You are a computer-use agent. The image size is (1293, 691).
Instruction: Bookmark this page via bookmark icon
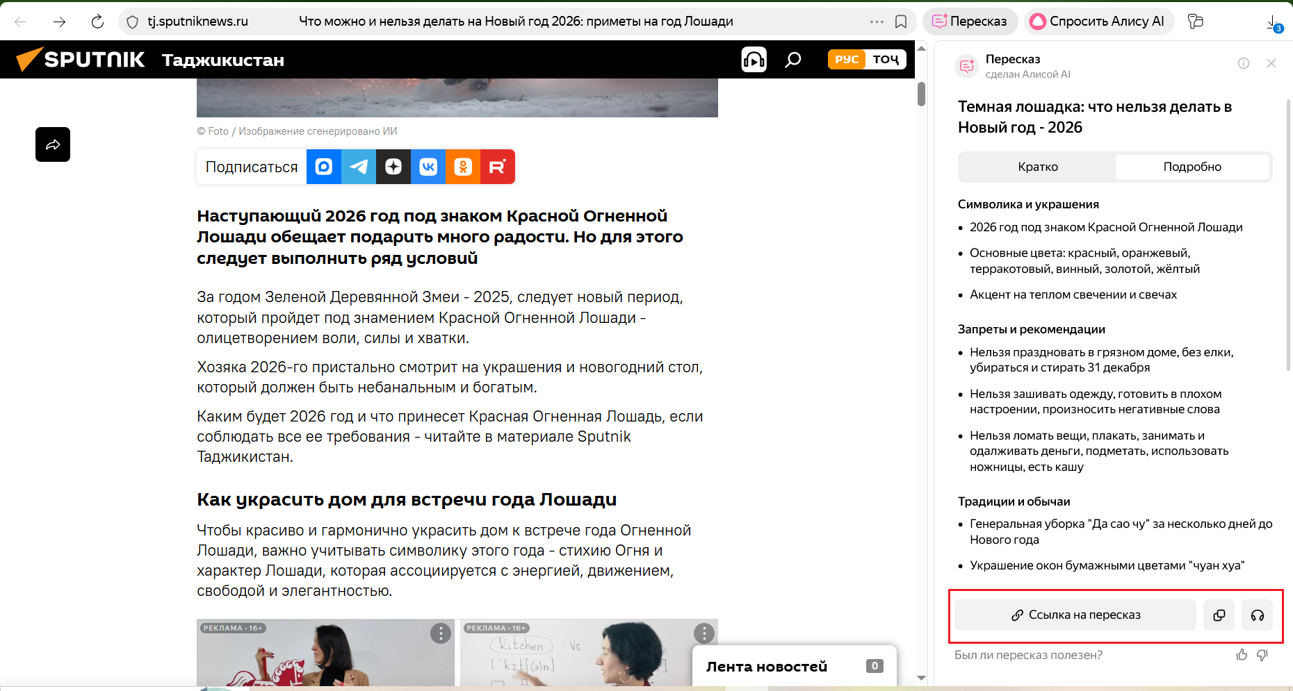point(901,22)
